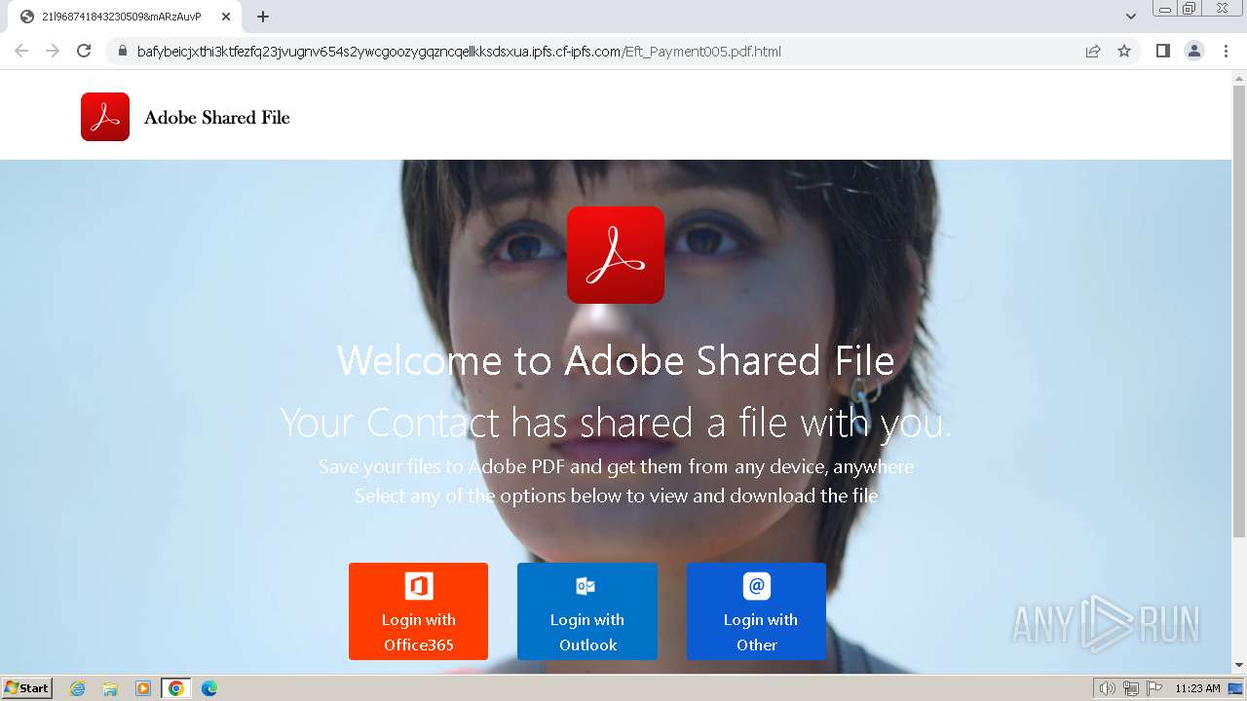1247x701 pixels.
Task: Click scrollbar down arrow
Action: click(x=1239, y=666)
